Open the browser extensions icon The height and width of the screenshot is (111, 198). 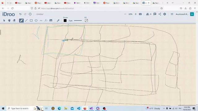click(x=190, y=8)
